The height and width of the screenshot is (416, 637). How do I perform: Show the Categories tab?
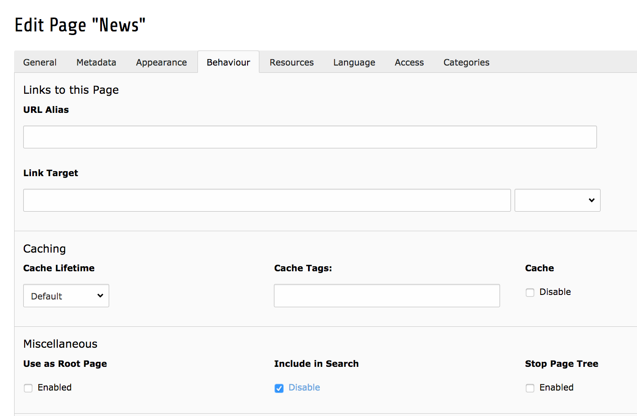(x=466, y=62)
